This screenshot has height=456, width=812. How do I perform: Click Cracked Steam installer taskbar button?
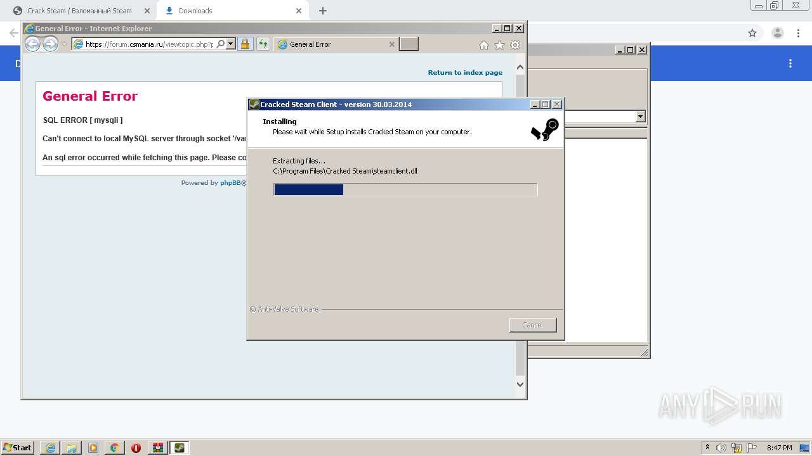click(180, 448)
